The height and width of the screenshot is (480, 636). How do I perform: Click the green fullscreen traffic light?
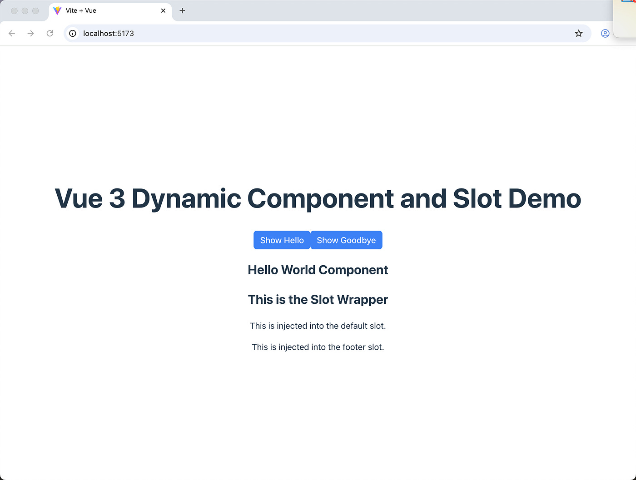35,10
